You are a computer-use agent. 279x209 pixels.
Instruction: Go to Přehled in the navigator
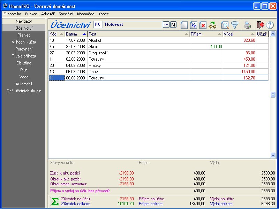coord(24,35)
